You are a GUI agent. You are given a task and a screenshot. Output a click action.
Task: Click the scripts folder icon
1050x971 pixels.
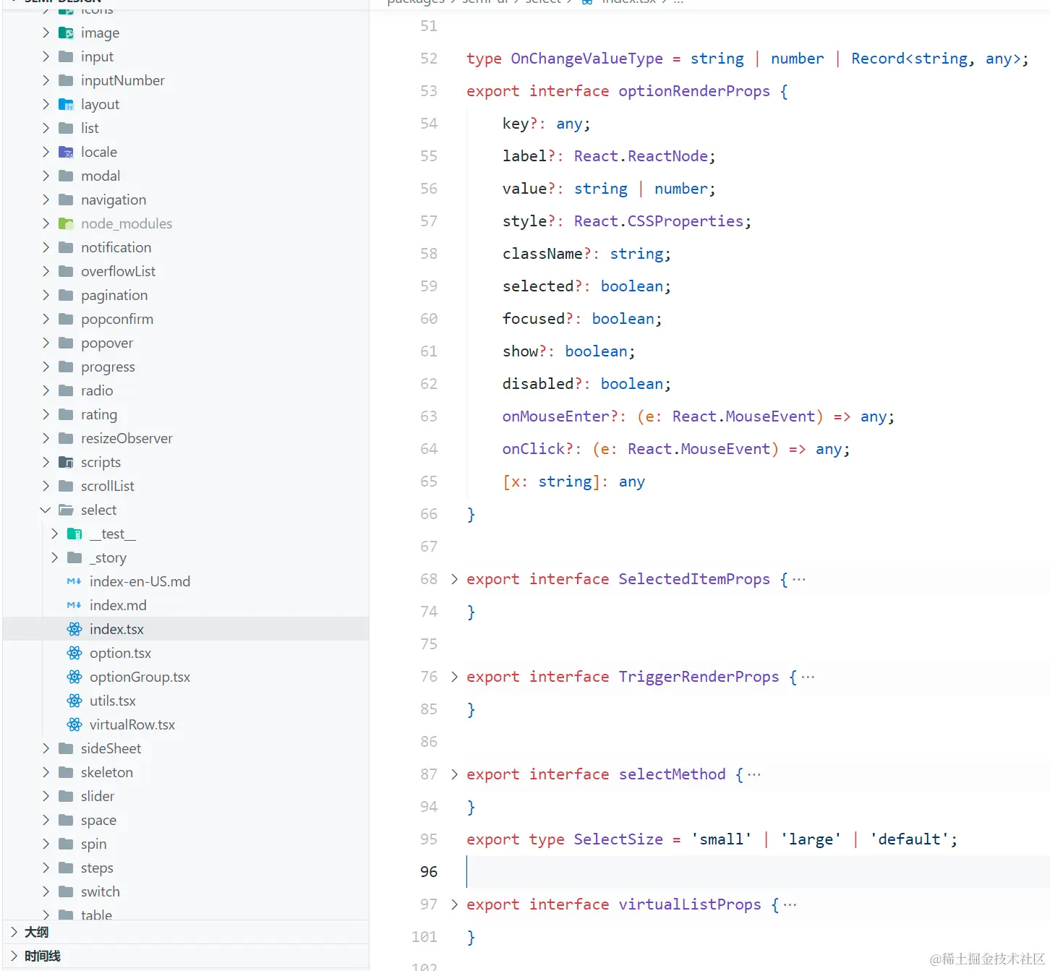click(x=66, y=462)
